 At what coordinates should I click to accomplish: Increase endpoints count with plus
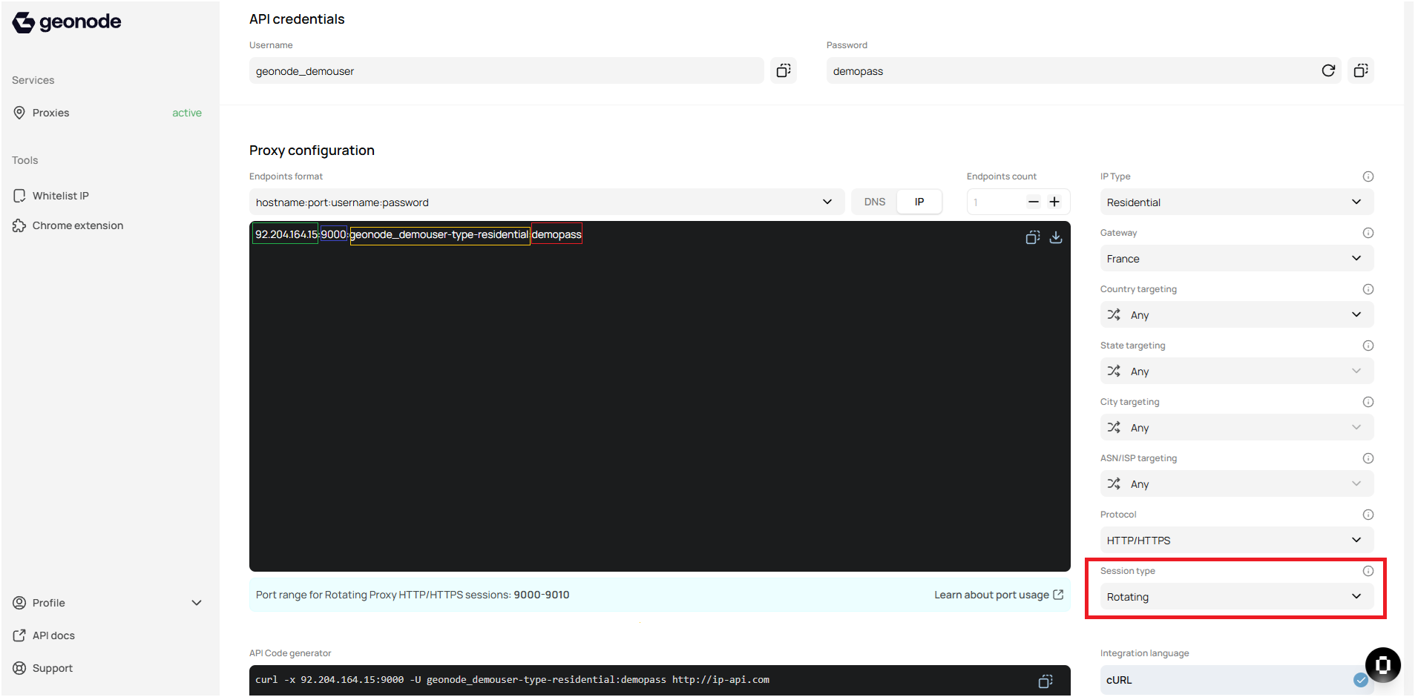tap(1054, 202)
